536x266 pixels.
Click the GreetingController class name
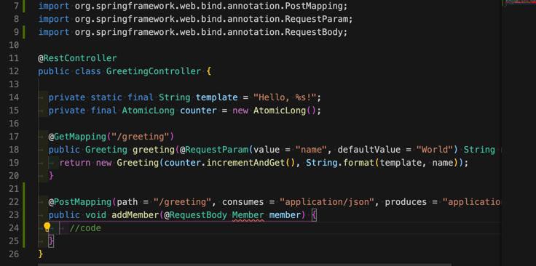tap(154, 71)
